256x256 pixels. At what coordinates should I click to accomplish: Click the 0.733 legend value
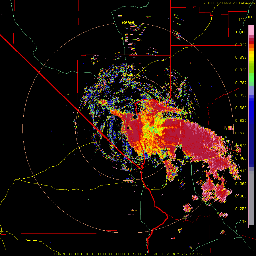coord(241,95)
